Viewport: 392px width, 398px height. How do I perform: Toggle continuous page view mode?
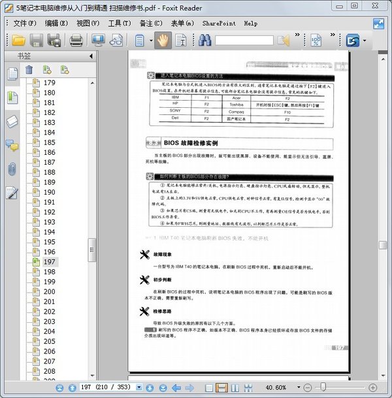coord(221,388)
